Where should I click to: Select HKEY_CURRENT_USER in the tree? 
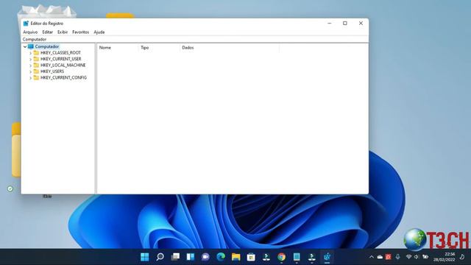click(60, 59)
